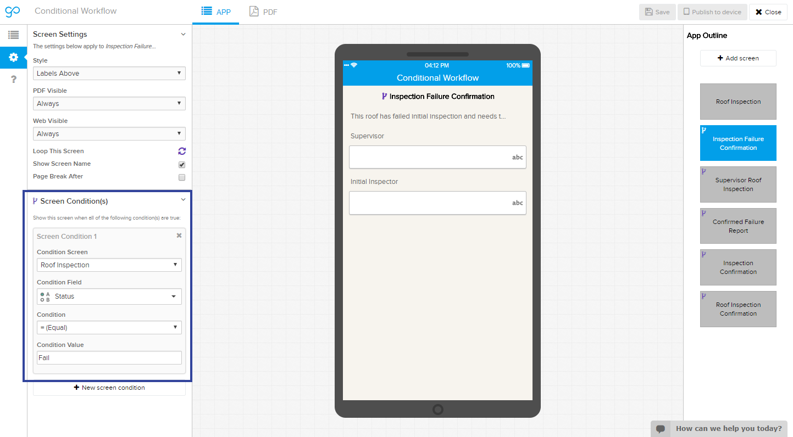The height and width of the screenshot is (437, 793).
Task: Enable the Page Break After checkbox
Action: point(182,177)
